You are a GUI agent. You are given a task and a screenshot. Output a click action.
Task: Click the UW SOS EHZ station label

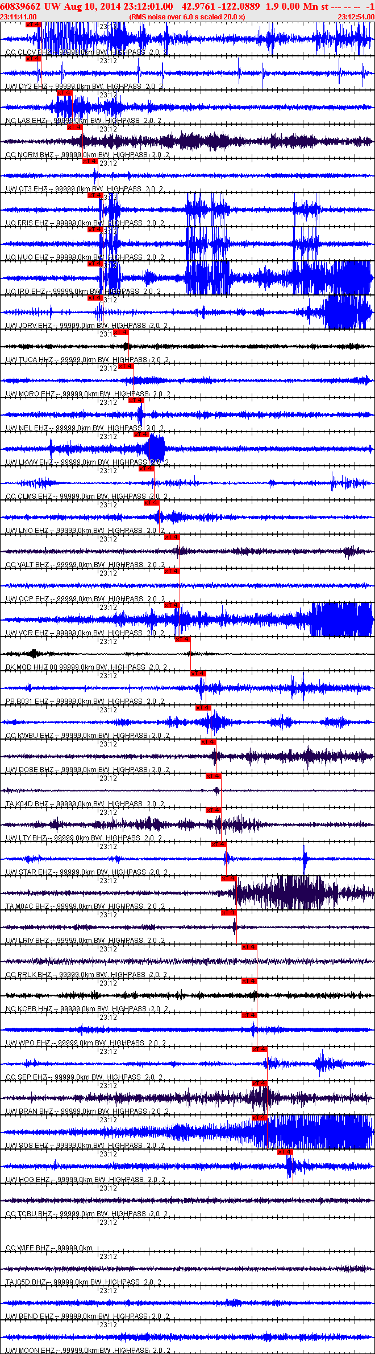[x=27, y=1146]
